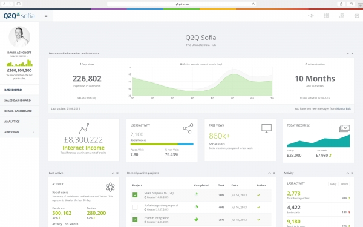Screen dimensions: 363x227
Task: Click the line graph icon above Internet Income
Action: coord(83,128)
